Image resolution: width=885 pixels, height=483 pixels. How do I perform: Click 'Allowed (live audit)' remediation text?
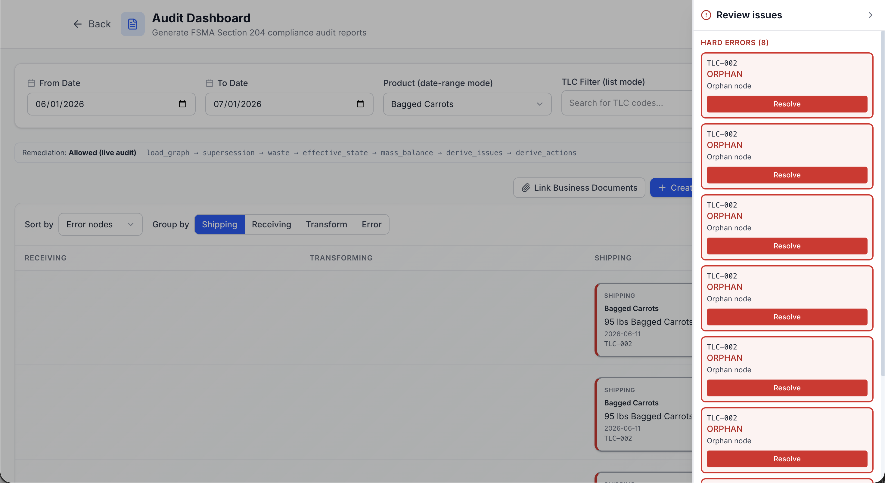click(x=102, y=153)
